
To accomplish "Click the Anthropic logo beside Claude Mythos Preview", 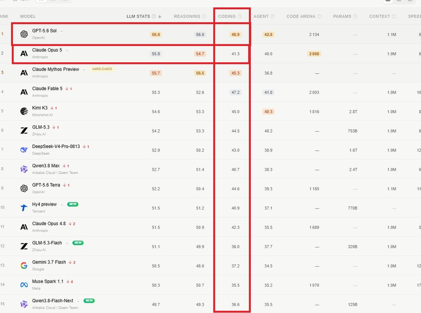I will tap(24, 73).
